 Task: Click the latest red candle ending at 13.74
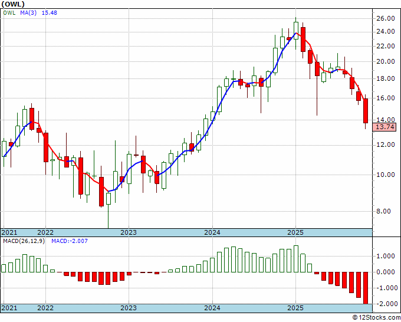[366, 111]
